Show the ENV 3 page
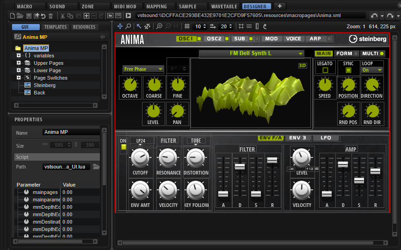The image size is (401, 250). point(298,138)
